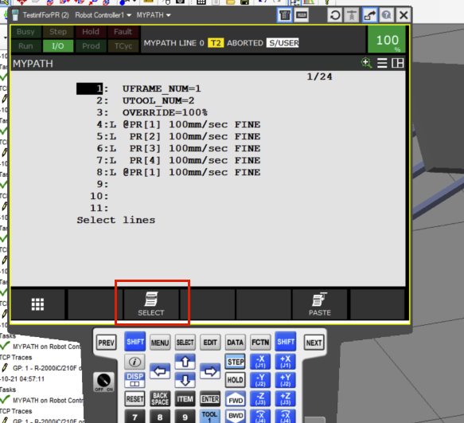Click the refresh cycle icon in title bar
The image size is (464, 423).
[335, 15]
